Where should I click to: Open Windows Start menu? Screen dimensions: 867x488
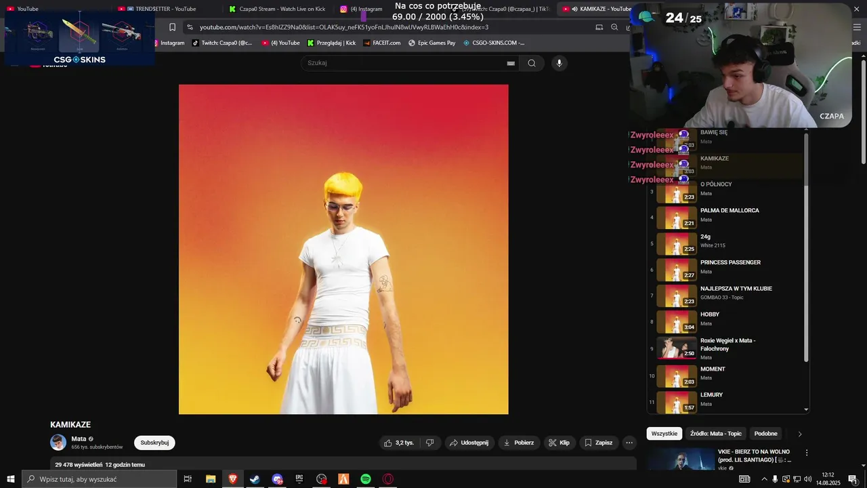(x=11, y=479)
